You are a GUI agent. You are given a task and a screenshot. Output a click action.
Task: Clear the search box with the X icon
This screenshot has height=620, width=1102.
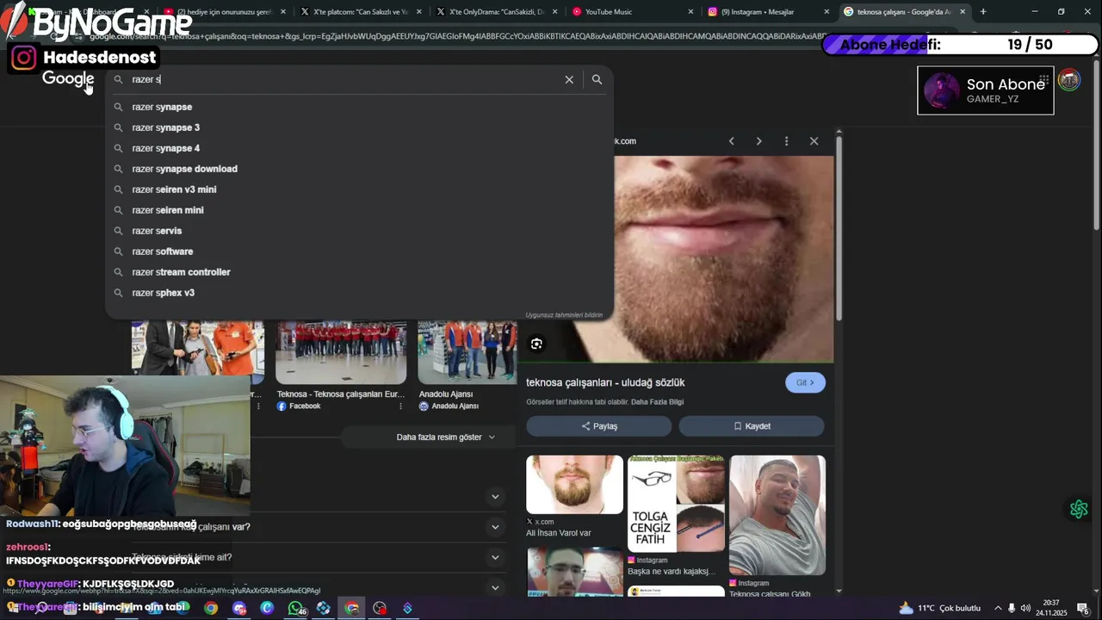click(x=569, y=79)
